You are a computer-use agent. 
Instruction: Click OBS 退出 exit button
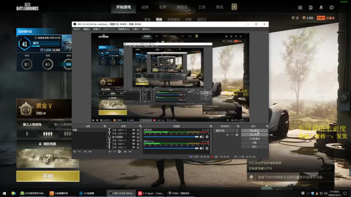[254, 147]
